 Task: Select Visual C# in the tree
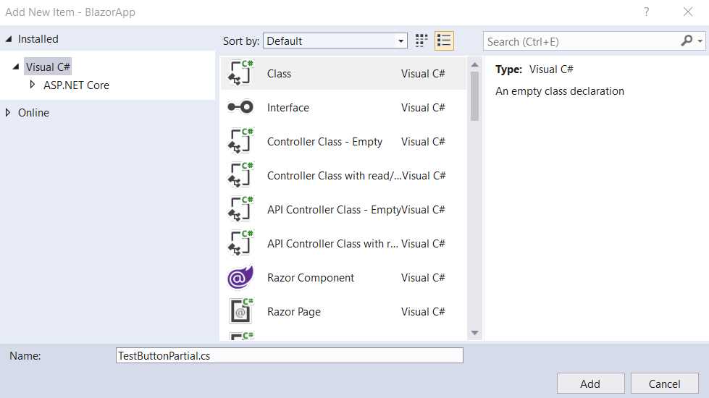point(48,67)
